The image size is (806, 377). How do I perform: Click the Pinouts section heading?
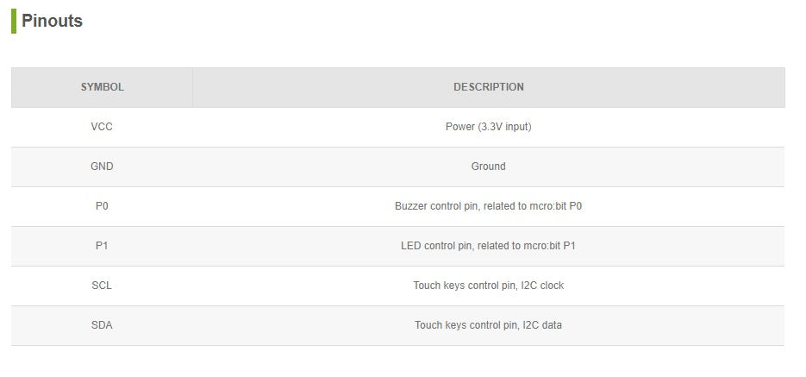pyautogui.click(x=52, y=21)
